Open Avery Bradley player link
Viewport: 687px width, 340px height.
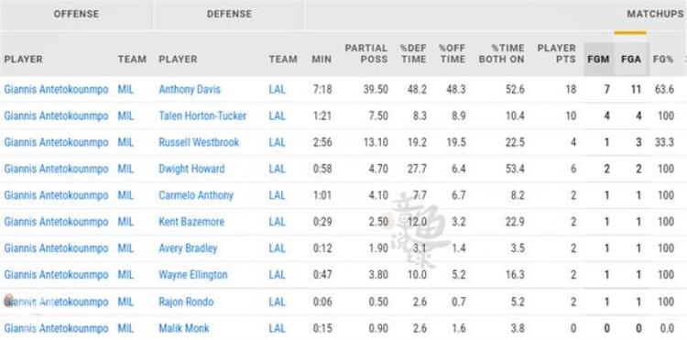[188, 248]
